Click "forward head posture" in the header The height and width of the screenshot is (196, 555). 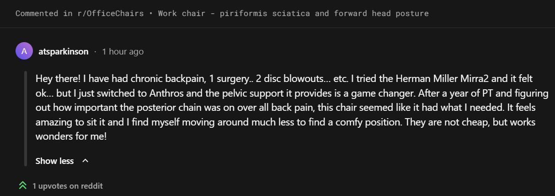click(x=381, y=13)
